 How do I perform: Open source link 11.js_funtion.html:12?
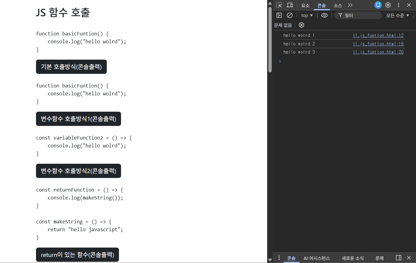[378, 35]
